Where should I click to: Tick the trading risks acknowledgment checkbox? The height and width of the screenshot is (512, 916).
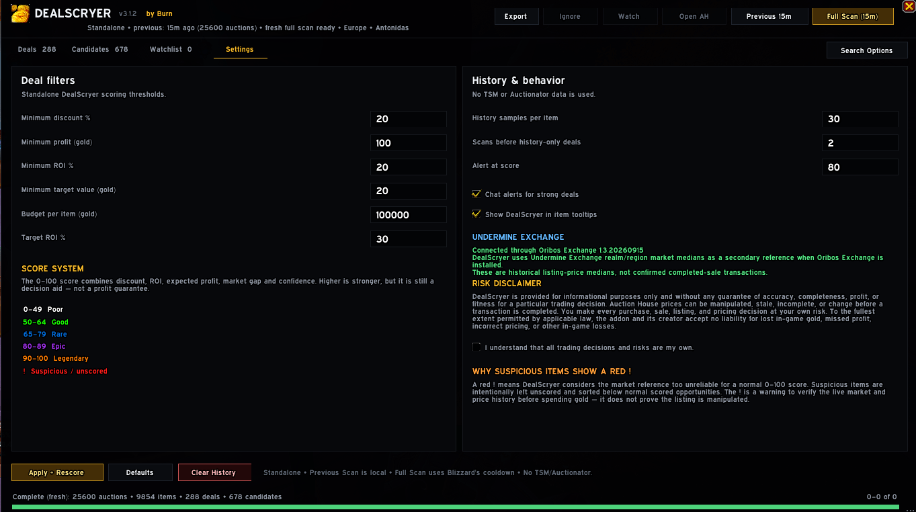coord(476,347)
